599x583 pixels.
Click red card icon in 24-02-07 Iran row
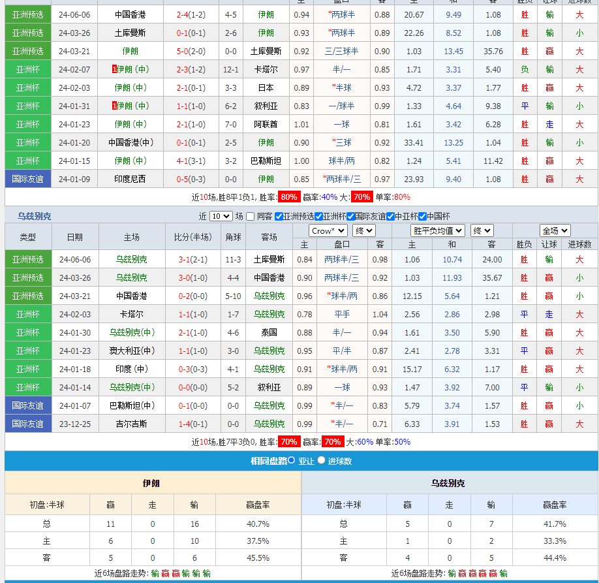pyautogui.click(x=114, y=69)
